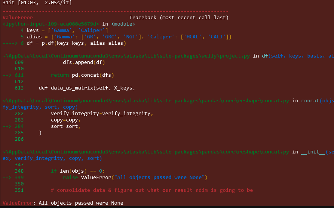The image size is (334, 208).
Task: Click the line 4 'keys = ['Gamma', 'Caliper']' code
Action: (x=67, y=30)
